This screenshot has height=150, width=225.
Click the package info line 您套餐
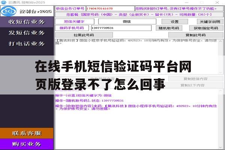point(139,15)
